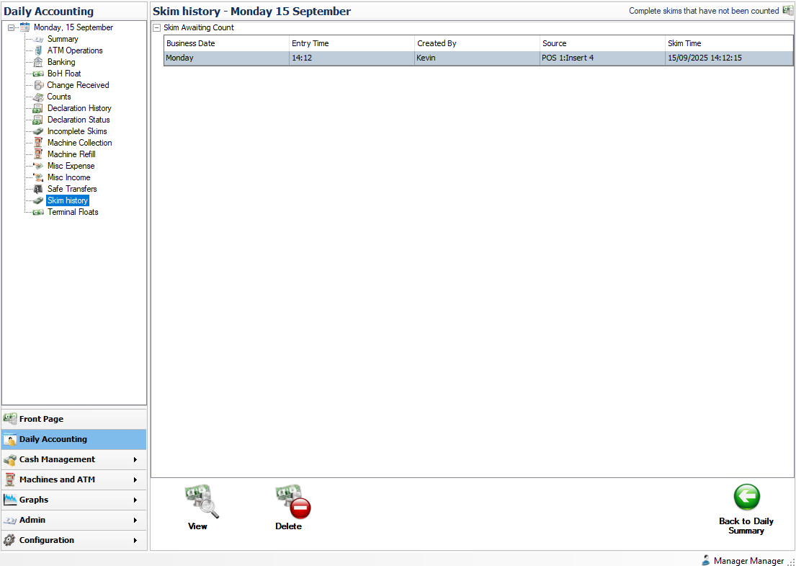Expand the Machines and ATM submenu arrow

(x=135, y=479)
